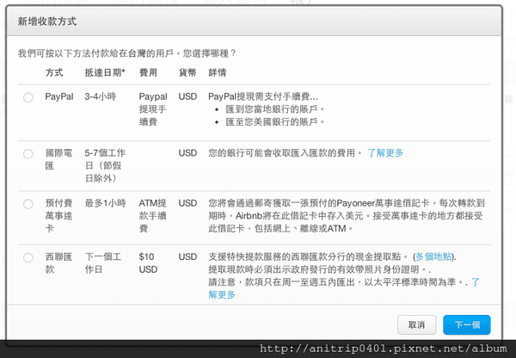The width and height of the screenshot is (516, 358).
Task: Click the 您的銀行可能會收取匯入匯款的費用 detail text
Action: 285,153
